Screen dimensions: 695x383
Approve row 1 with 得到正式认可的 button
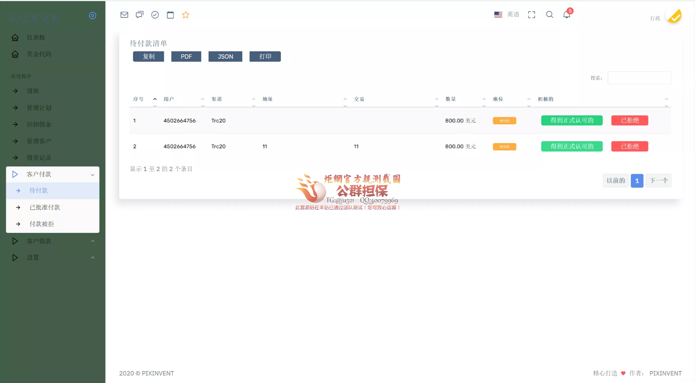click(x=571, y=120)
